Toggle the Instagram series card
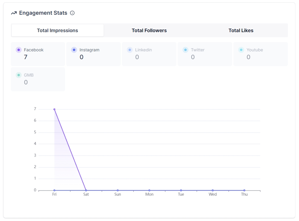 tap(93, 54)
